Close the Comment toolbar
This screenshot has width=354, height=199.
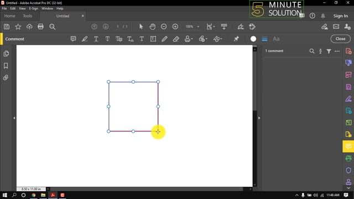pyautogui.click(x=341, y=39)
